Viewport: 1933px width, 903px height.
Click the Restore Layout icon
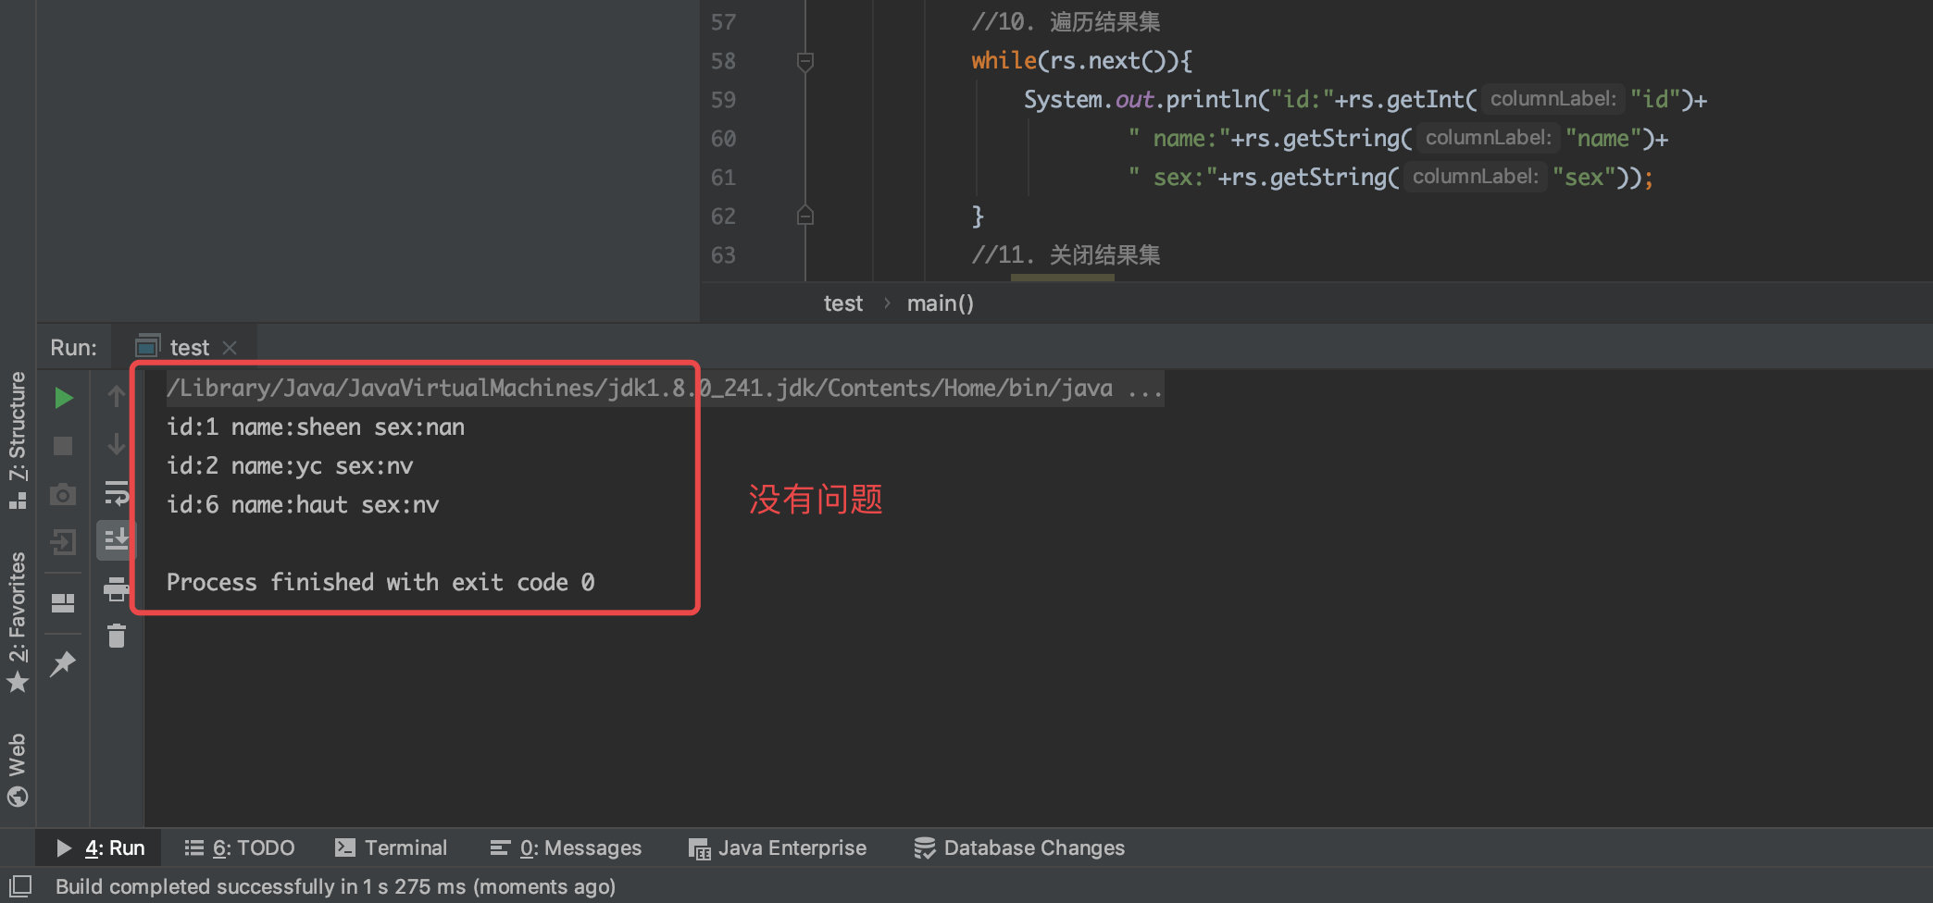63,603
